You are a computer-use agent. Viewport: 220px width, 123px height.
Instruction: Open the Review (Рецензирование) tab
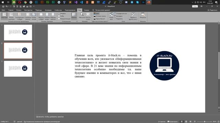(70, 10)
